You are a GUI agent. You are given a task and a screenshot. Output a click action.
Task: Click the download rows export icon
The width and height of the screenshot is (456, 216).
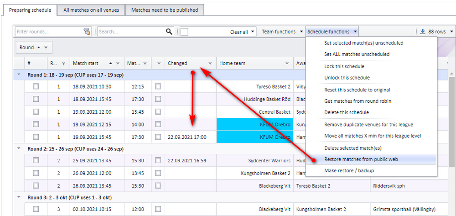point(423,31)
